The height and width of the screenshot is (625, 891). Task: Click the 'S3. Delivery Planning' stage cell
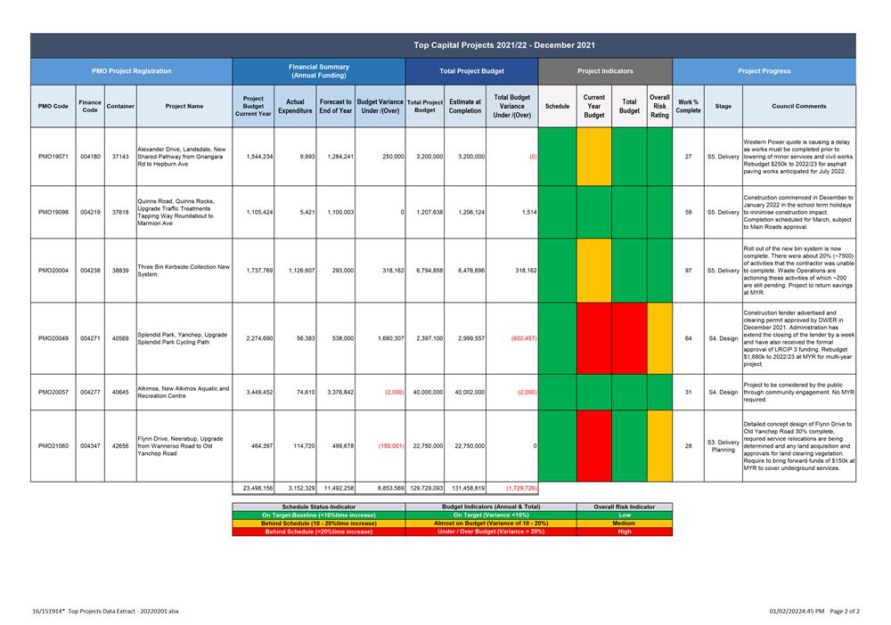point(723,446)
